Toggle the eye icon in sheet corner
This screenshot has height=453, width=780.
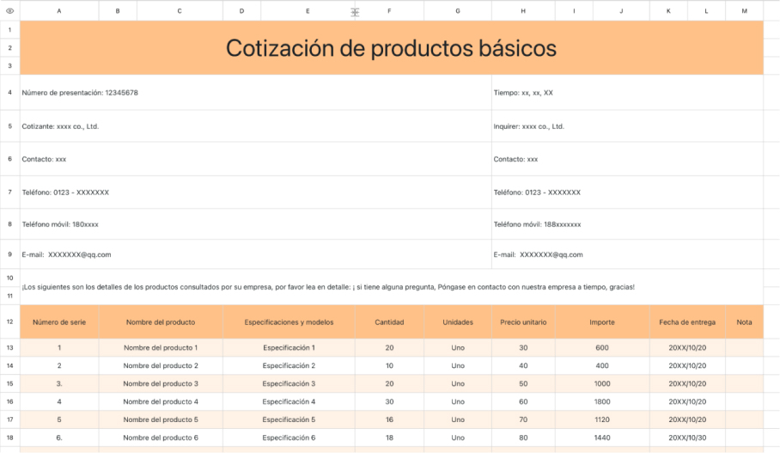click(9, 10)
